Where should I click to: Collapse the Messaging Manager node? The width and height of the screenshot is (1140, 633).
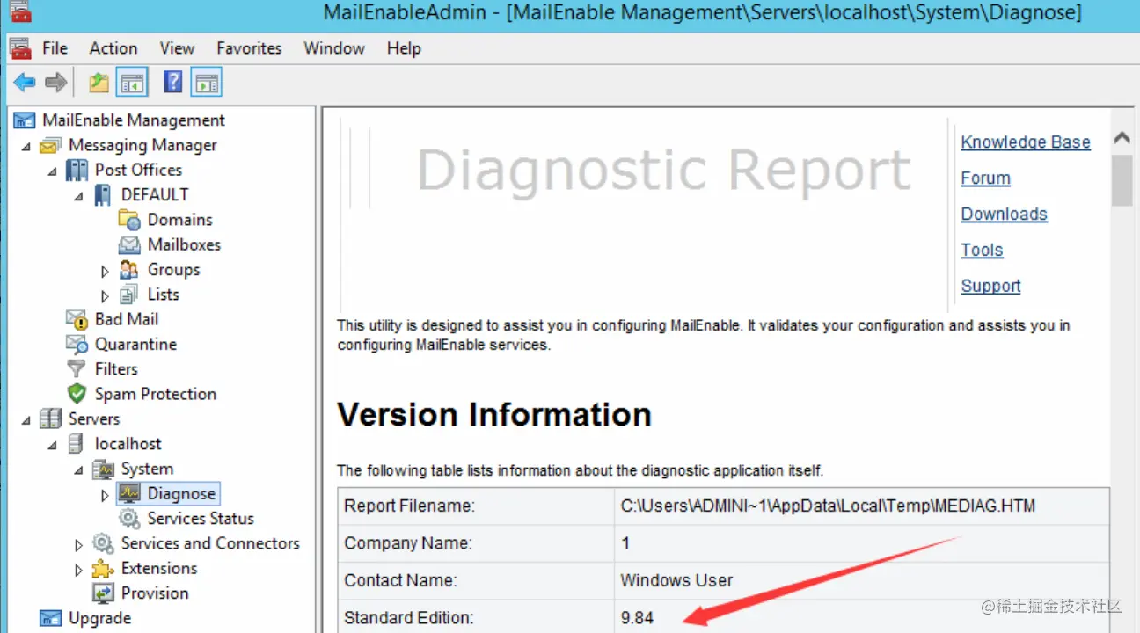point(26,146)
